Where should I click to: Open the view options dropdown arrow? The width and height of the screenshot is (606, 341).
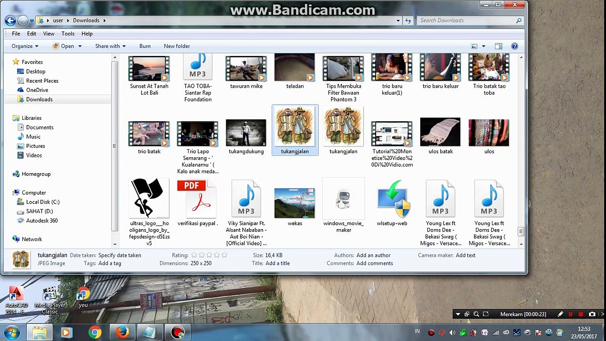[x=483, y=46]
